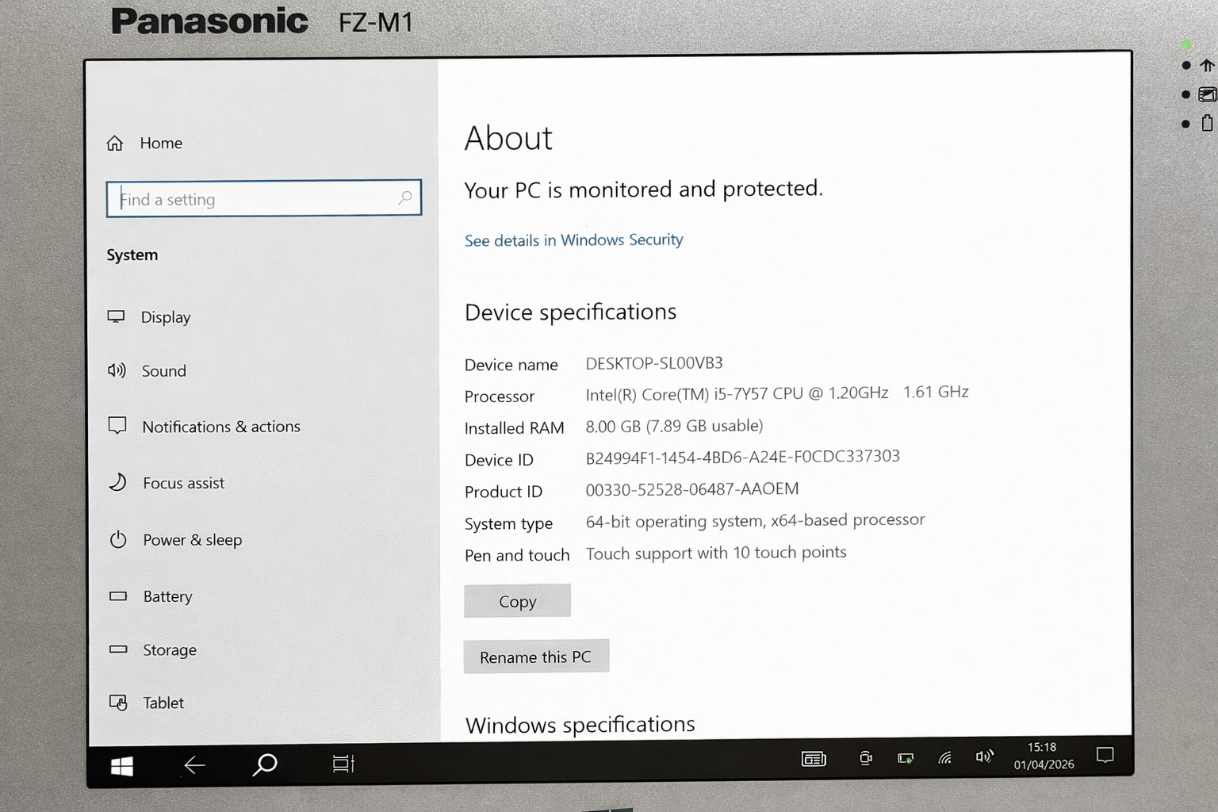Click the magnifier icon in search box

coord(405,197)
